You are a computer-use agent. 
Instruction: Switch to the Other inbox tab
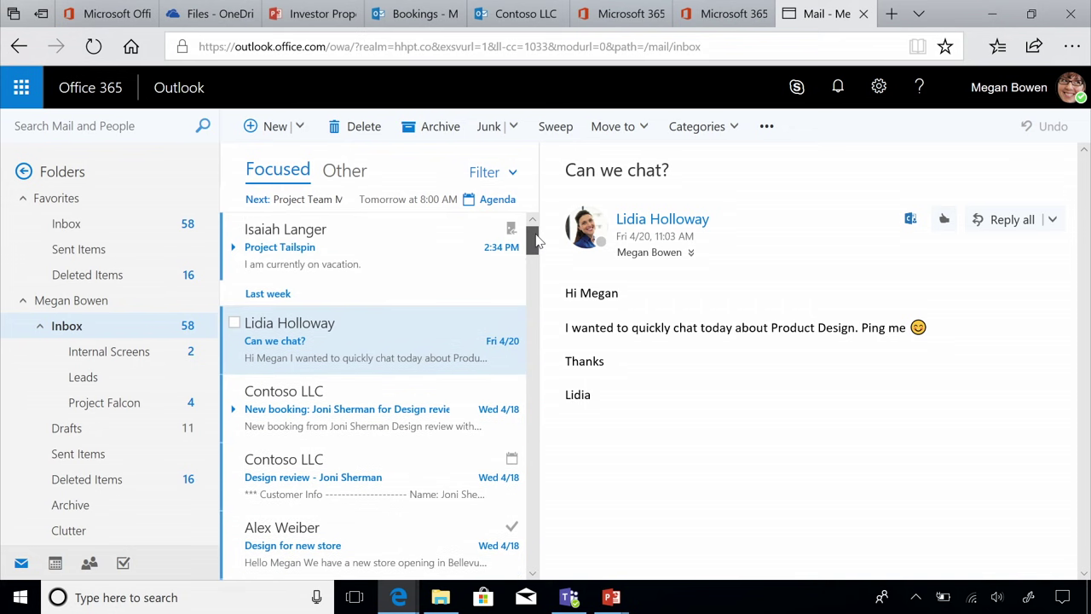(344, 171)
